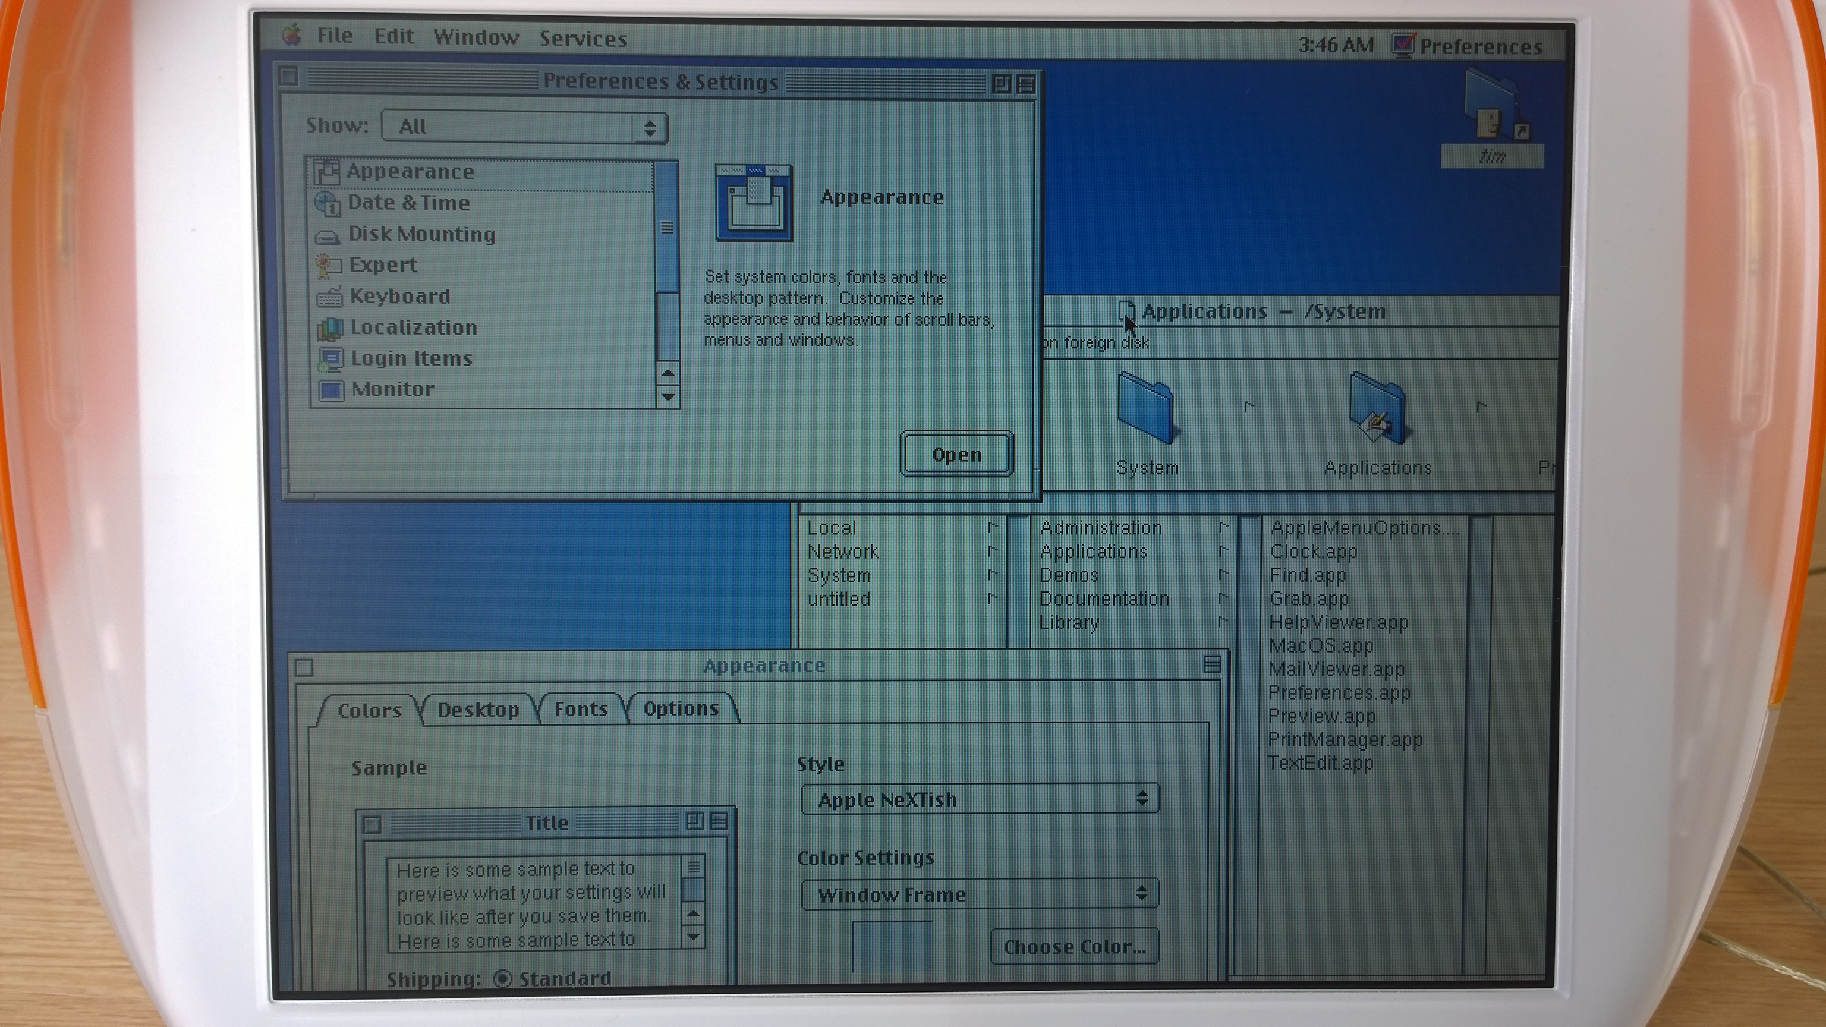Open the Window Frame color settings dropdown
Image resolution: width=1826 pixels, height=1027 pixels.
pos(980,894)
